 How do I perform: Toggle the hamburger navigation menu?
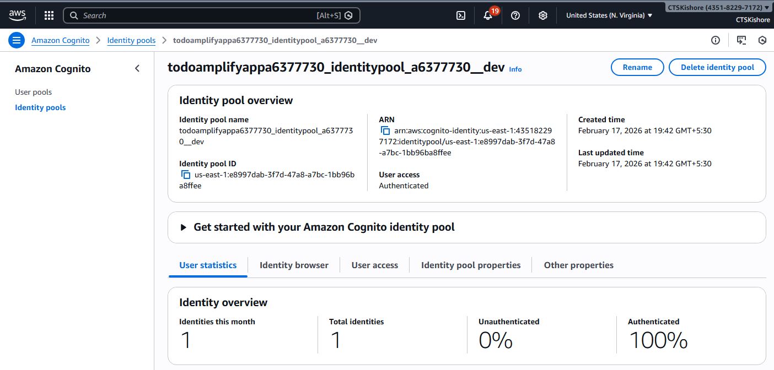point(17,40)
